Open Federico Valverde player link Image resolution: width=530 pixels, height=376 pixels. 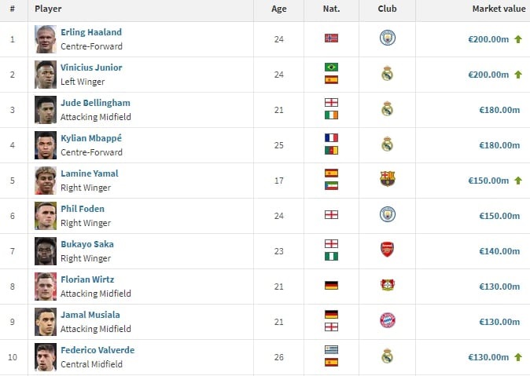(98, 350)
